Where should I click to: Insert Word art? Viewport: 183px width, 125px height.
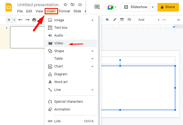coord(71,82)
